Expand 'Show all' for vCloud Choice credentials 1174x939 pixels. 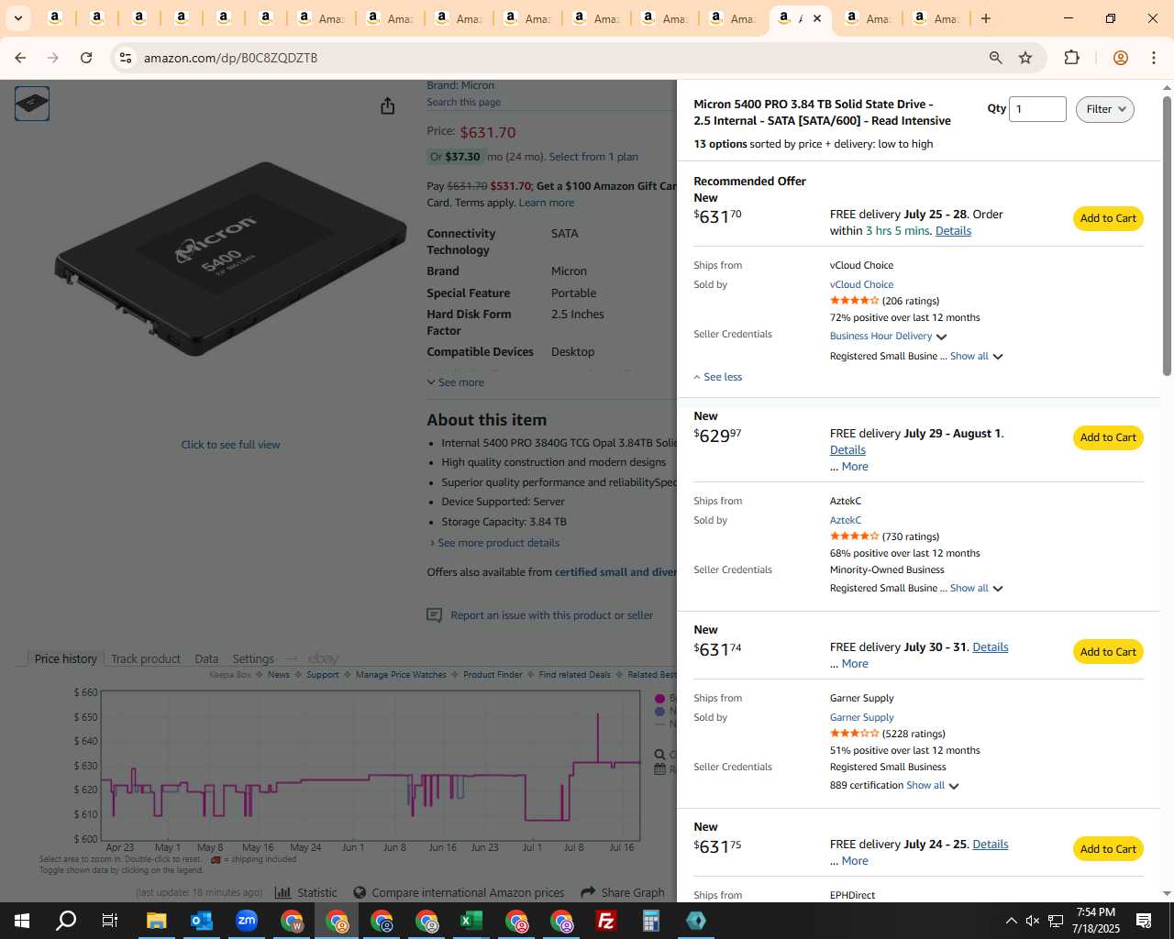point(976,357)
